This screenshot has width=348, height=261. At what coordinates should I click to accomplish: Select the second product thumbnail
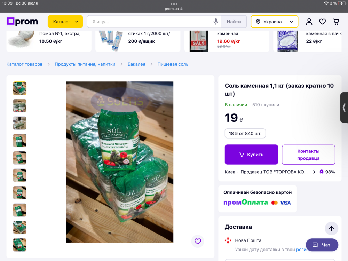20,105
